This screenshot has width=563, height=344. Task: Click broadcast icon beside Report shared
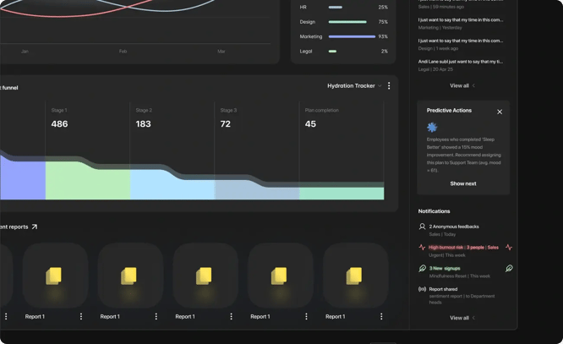pos(423,289)
